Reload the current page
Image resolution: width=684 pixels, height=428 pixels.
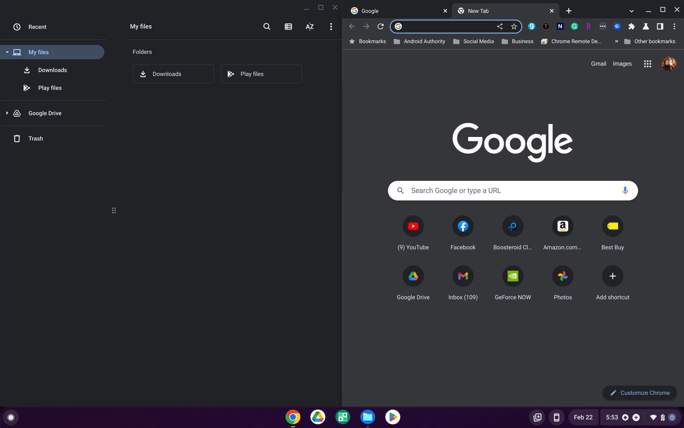[380, 26]
